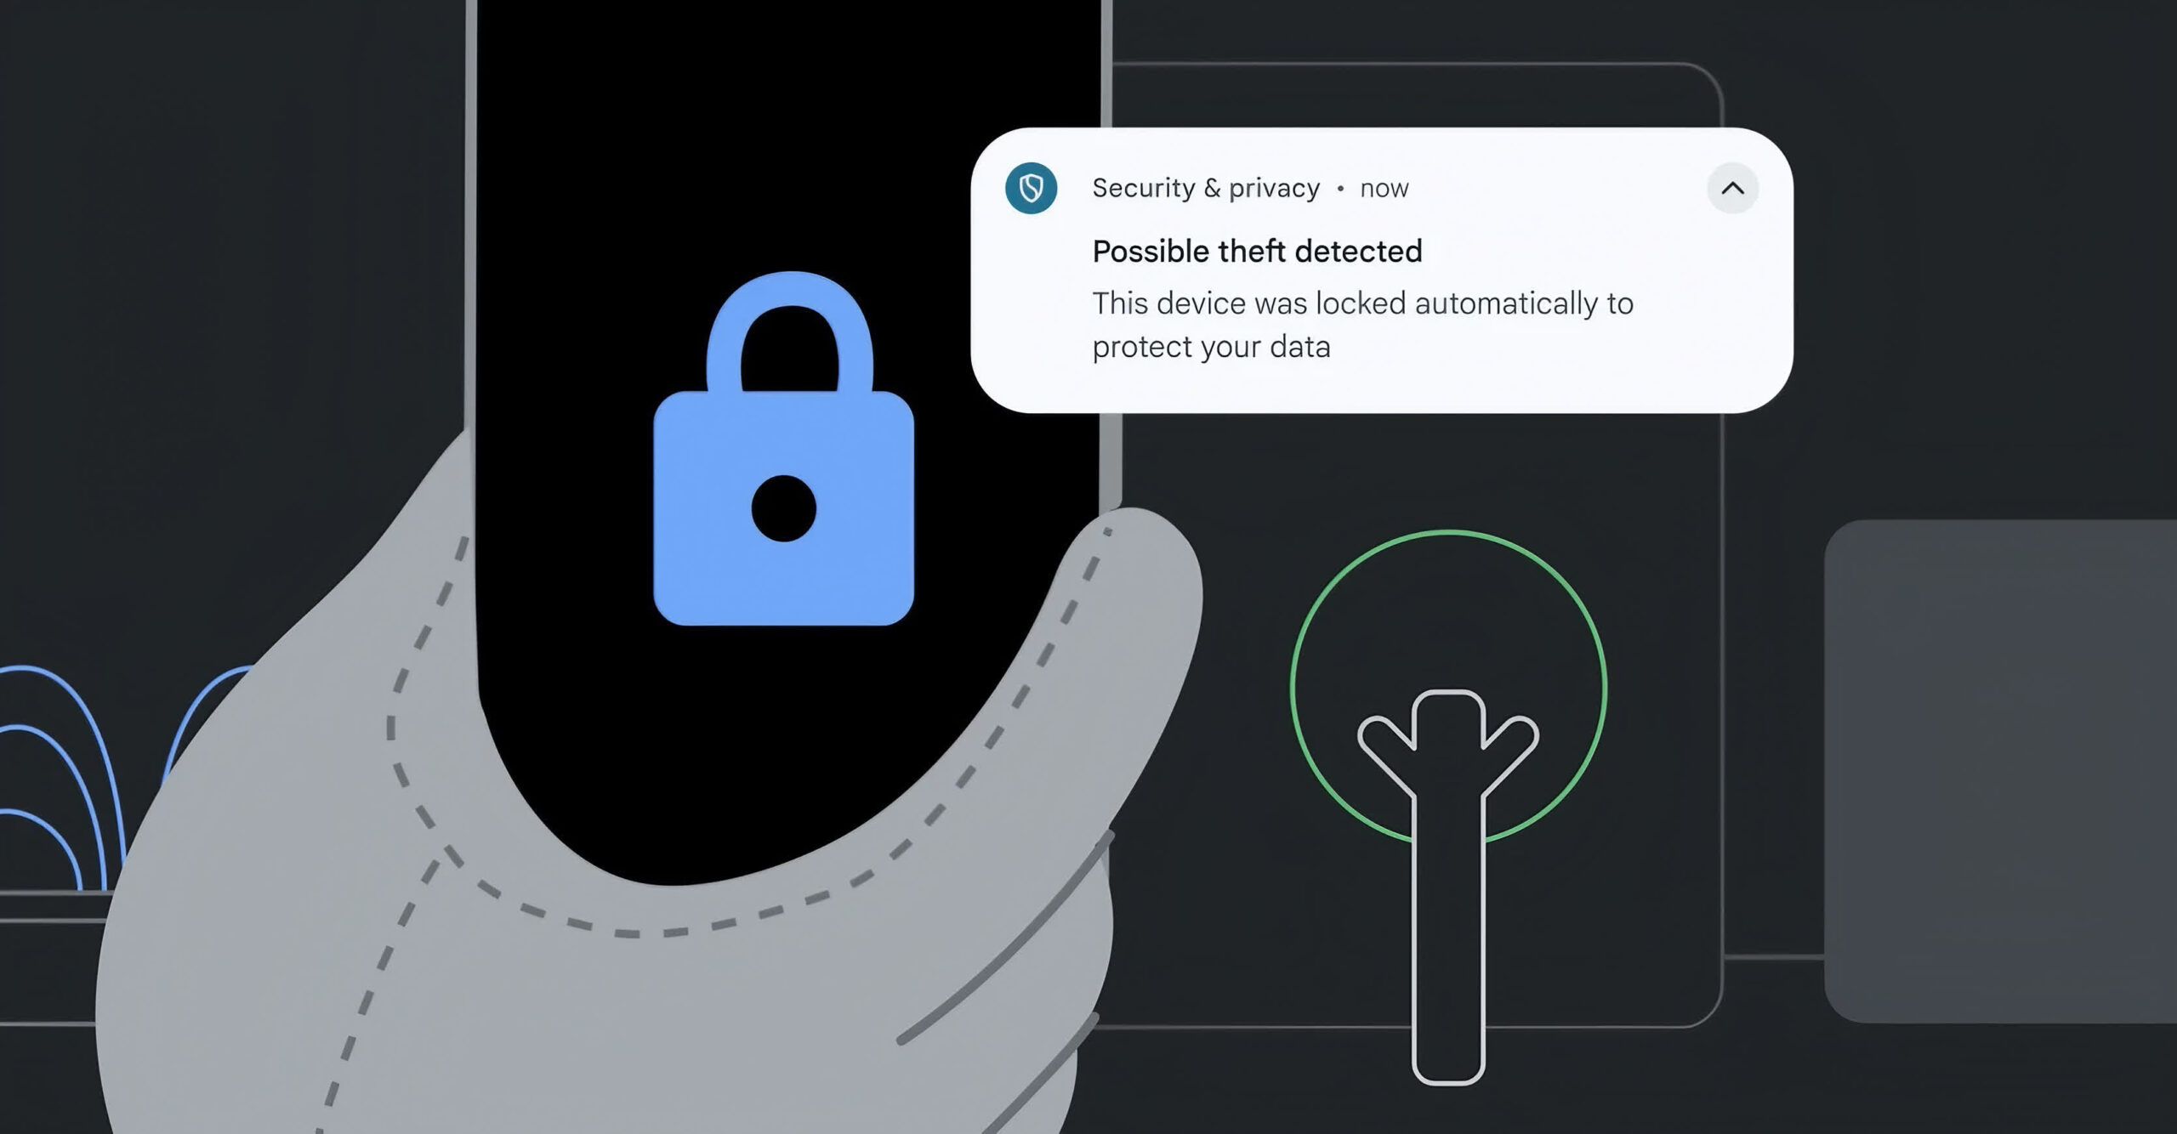Click the white outlined stem below green circle
Image resolution: width=2177 pixels, height=1134 pixels.
[x=1448, y=935]
